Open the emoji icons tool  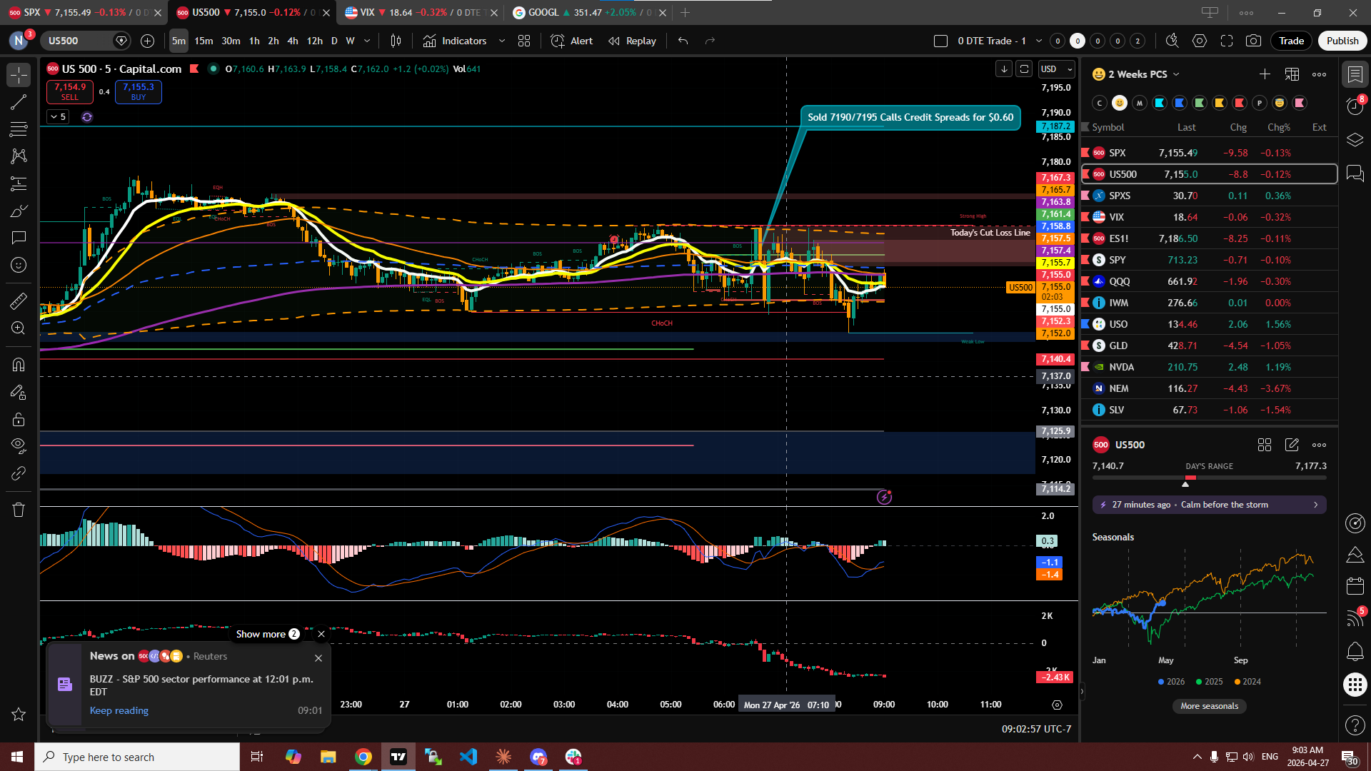click(x=19, y=265)
